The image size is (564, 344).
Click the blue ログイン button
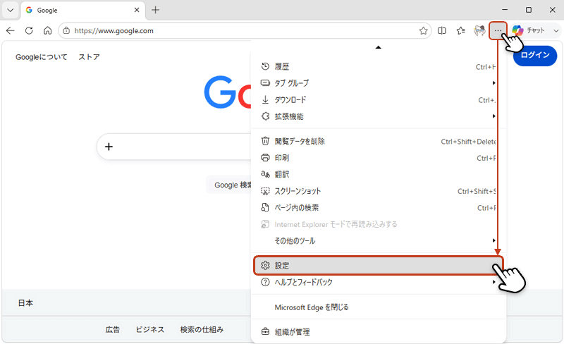point(535,55)
